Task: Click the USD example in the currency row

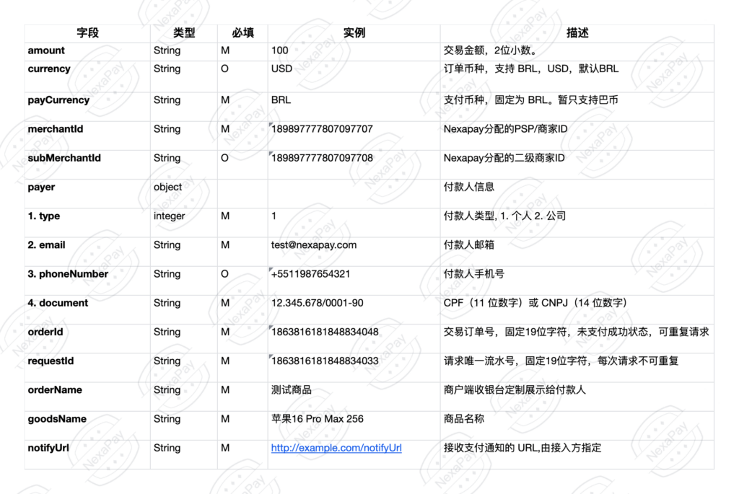Action: [282, 69]
